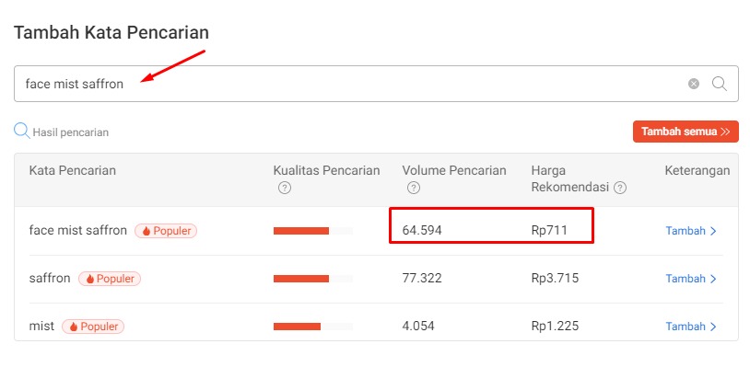750x390 pixels.
Task: Select the Keterangan column header
Action: [x=697, y=171]
